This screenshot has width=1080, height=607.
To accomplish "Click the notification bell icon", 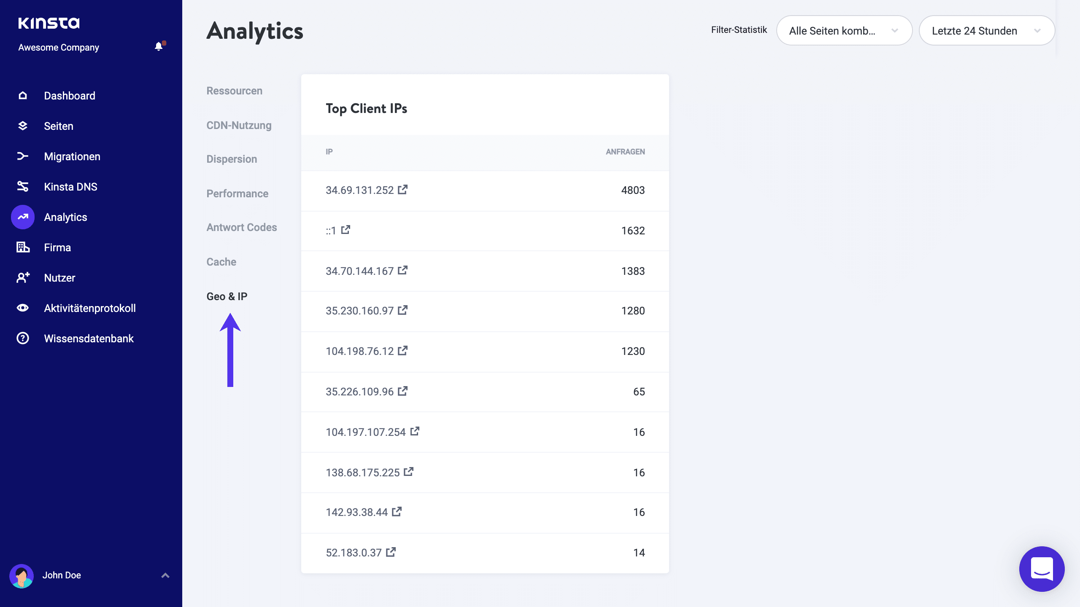I will point(159,46).
